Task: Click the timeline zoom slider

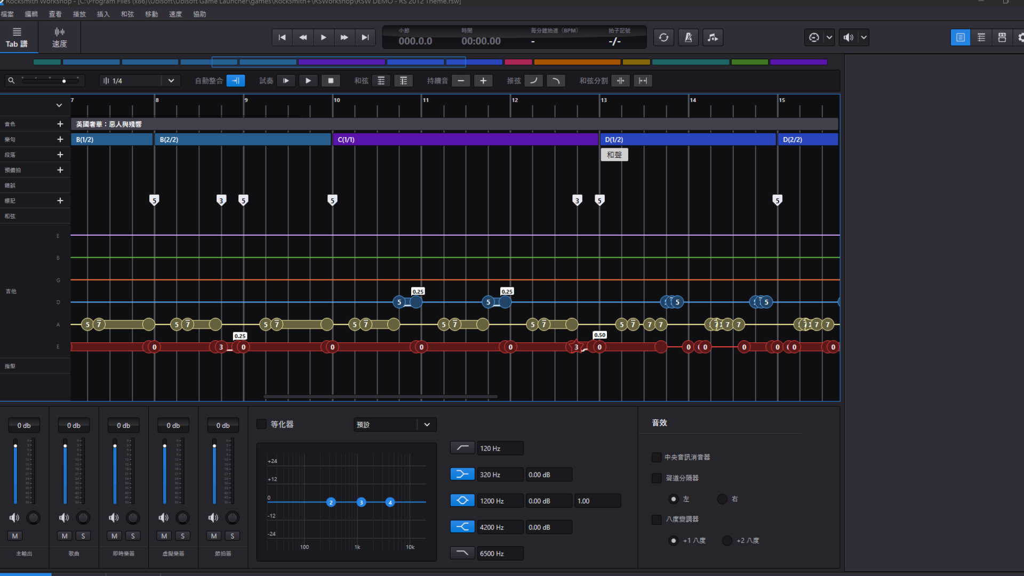Action: tap(51, 81)
